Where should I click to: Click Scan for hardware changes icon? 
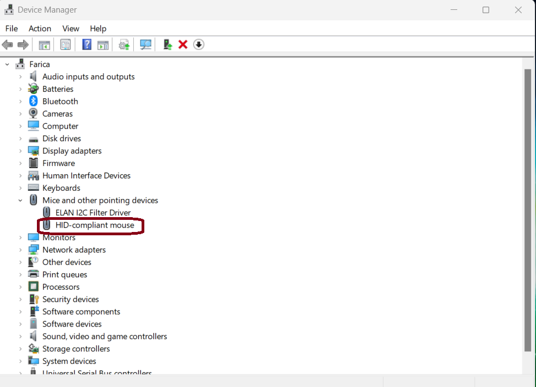pyautogui.click(x=145, y=45)
